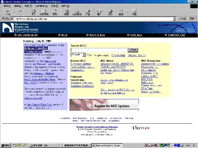Open the Search pane toolbar icon

click(67, 12)
